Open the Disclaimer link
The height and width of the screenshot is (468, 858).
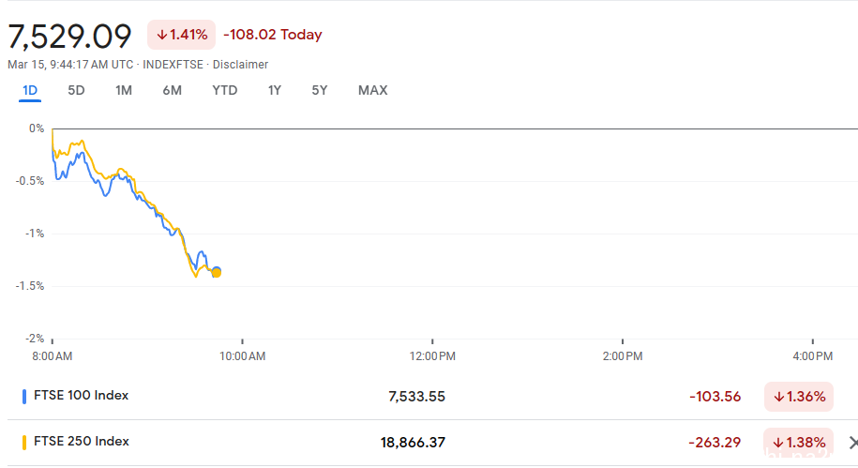pyautogui.click(x=240, y=65)
